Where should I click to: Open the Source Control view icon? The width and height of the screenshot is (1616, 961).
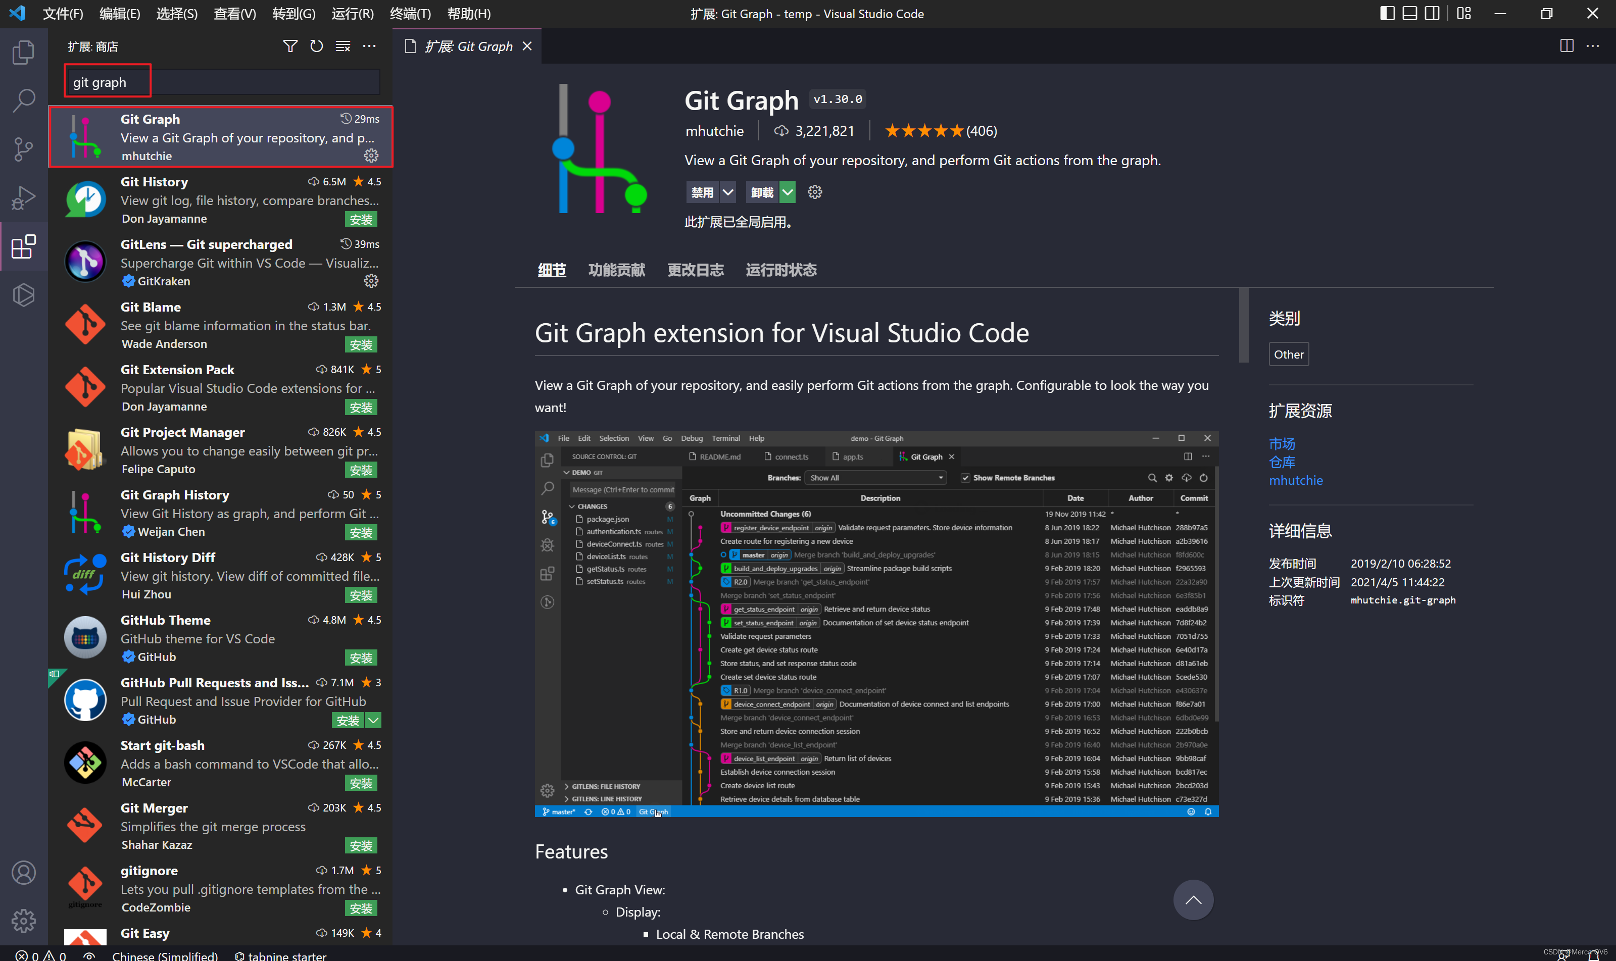(23, 149)
